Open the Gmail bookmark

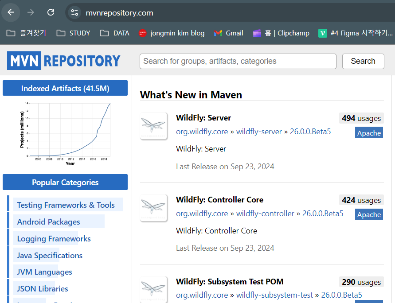click(228, 33)
